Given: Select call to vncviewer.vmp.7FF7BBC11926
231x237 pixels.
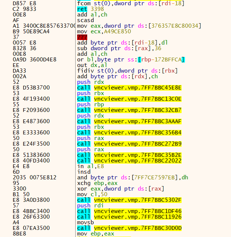Looking at the screenshot, I should (129, 217).
